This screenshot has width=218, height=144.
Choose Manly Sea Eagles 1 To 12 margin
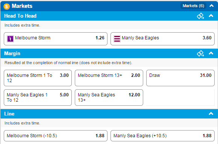pos(38,97)
